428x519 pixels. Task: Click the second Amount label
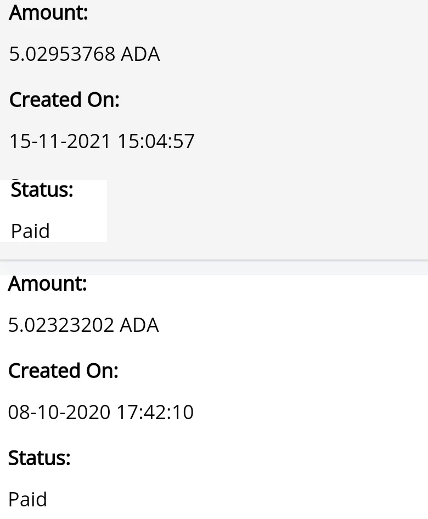click(48, 284)
